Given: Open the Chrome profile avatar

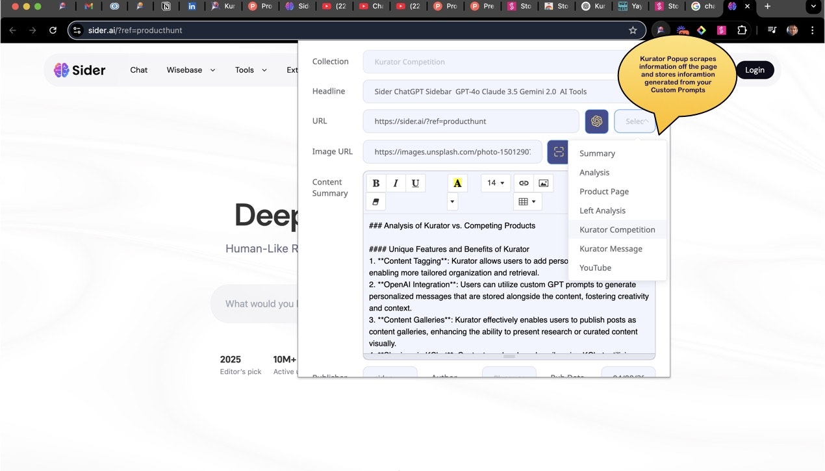Looking at the screenshot, I should point(792,30).
